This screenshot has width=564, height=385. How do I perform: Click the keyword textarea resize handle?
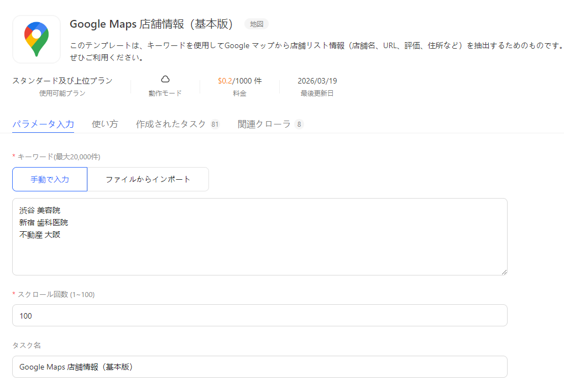point(504,272)
